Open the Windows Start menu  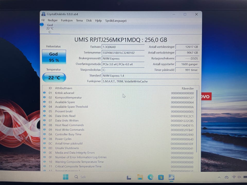point(66,177)
